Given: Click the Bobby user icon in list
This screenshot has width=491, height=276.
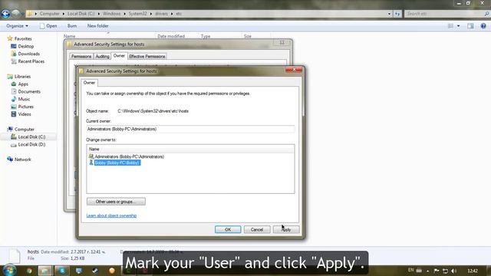Looking at the screenshot, I should [x=91, y=163].
